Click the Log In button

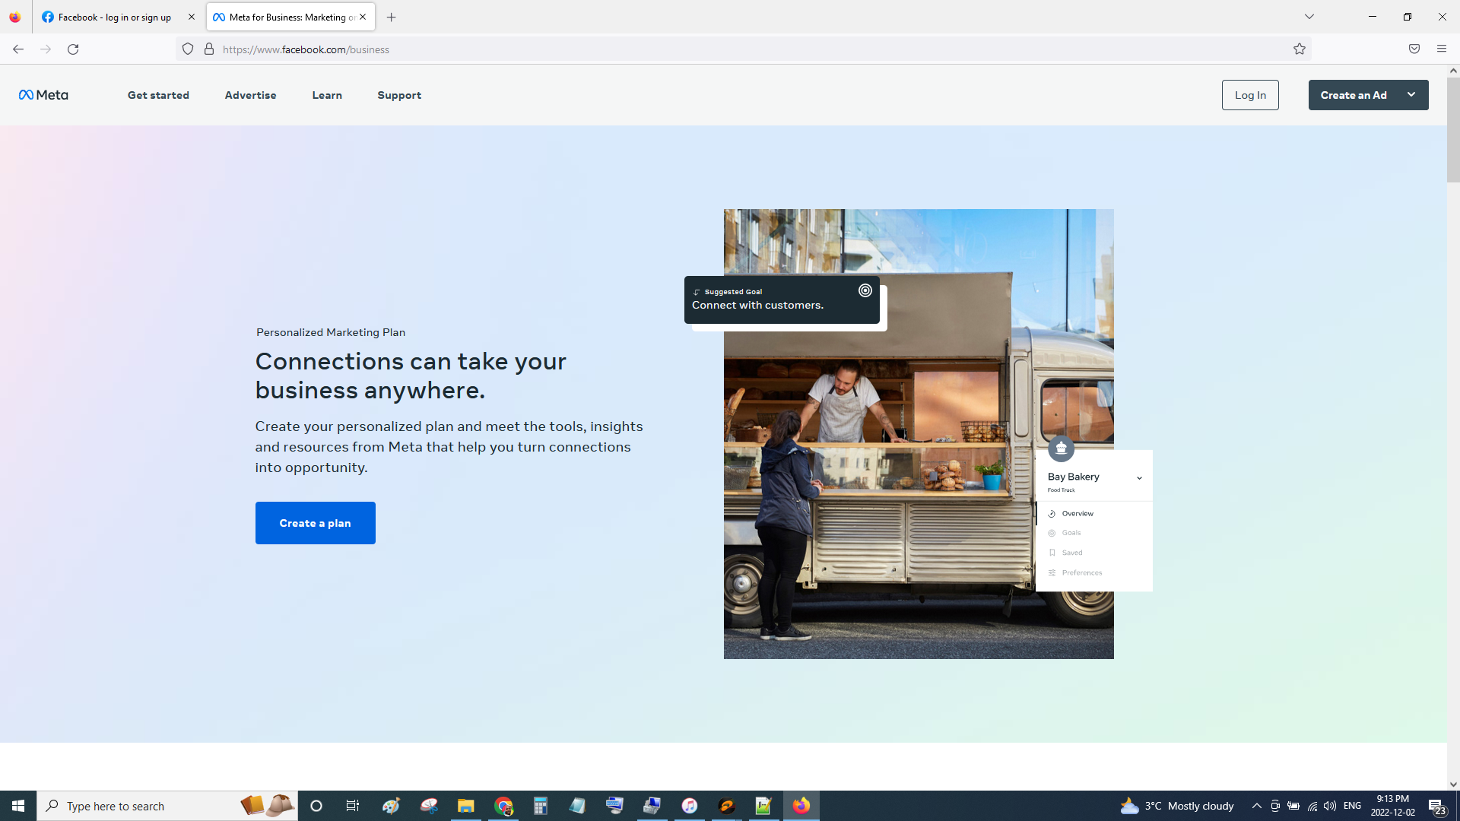(1250, 95)
